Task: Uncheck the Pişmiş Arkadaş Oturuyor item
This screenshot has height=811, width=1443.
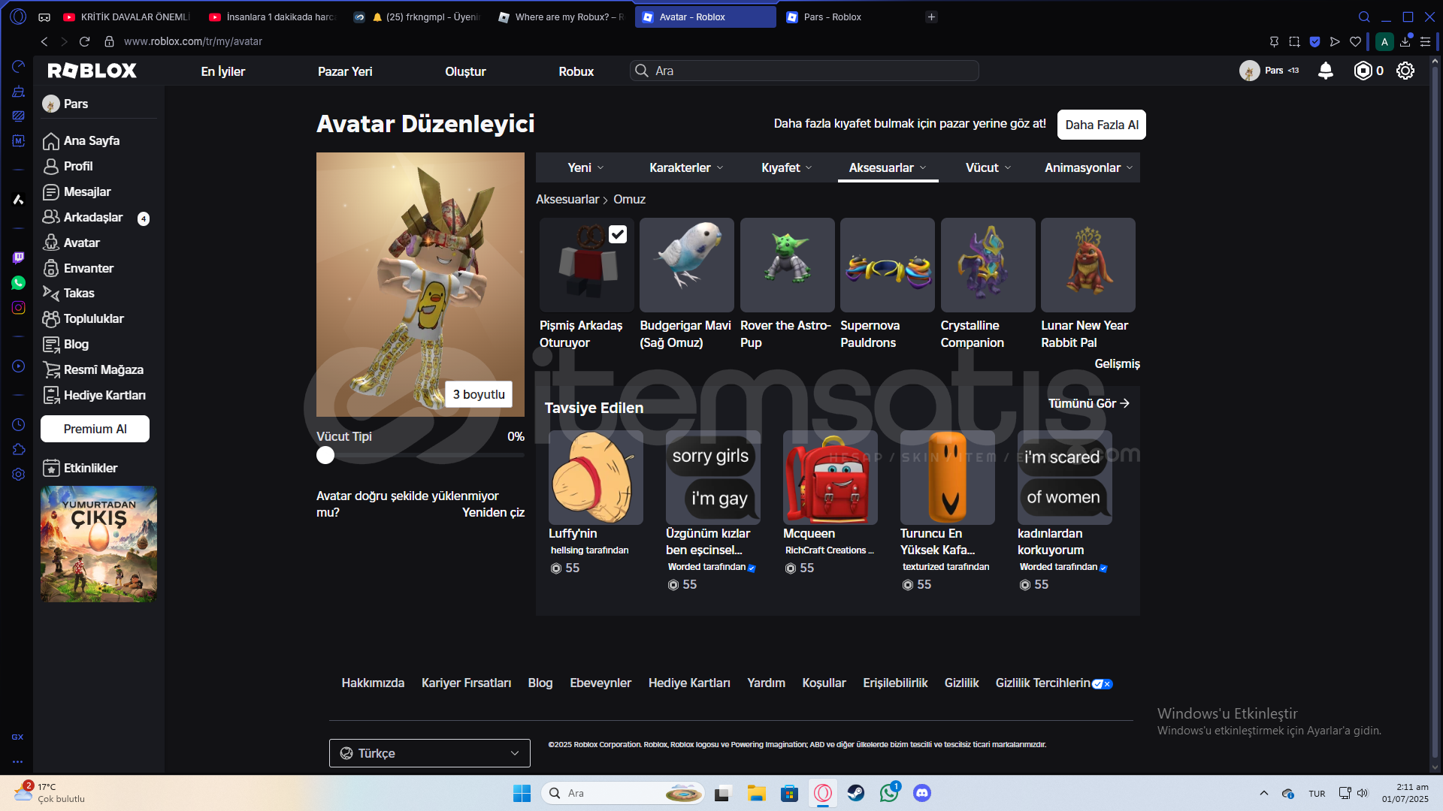Action: tap(617, 234)
